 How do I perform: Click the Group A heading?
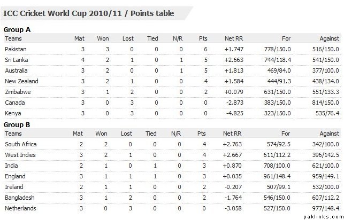[x=17, y=30]
